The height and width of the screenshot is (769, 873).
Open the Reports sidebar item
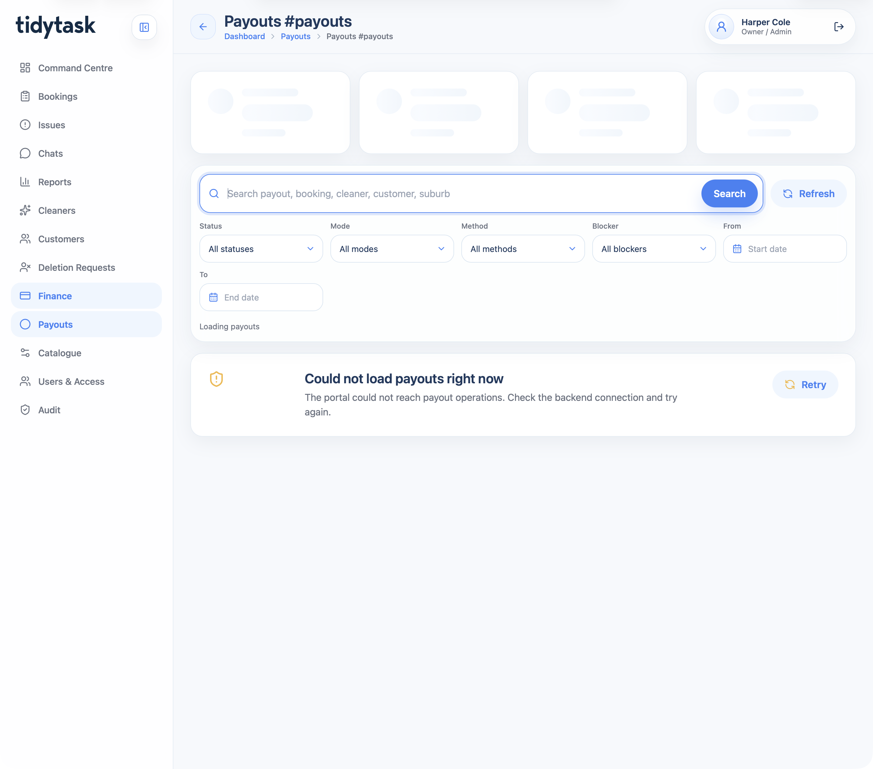[86, 182]
